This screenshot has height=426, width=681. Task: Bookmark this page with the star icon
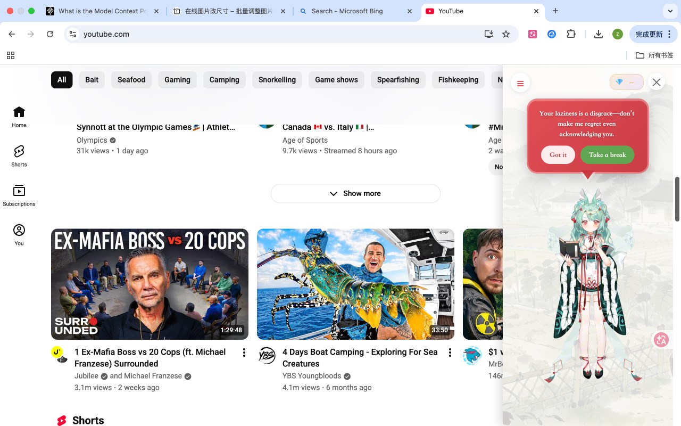click(506, 34)
